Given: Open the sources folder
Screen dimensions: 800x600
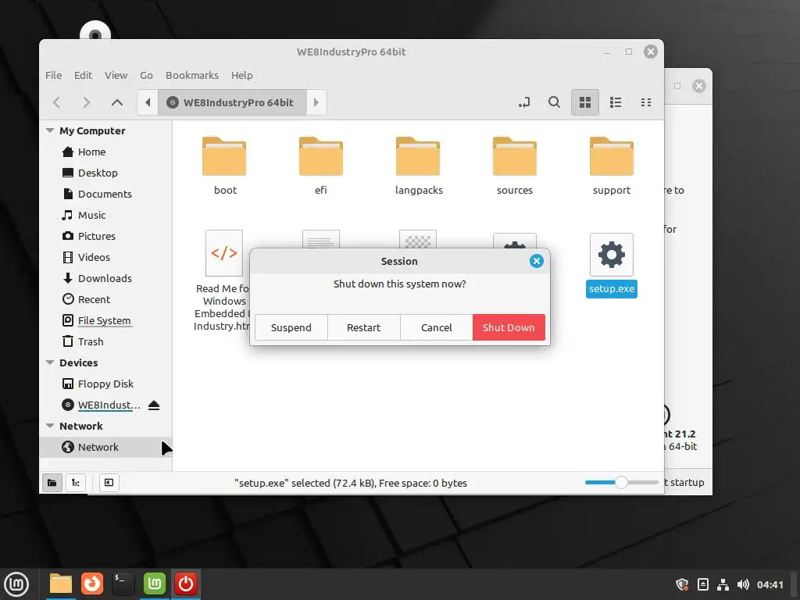Looking at the screenshot, I should (514, 166).
